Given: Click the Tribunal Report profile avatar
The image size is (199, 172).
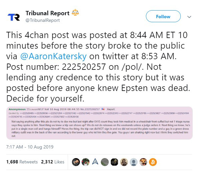Looking at the screenshot, I should [x=14, y=17].
